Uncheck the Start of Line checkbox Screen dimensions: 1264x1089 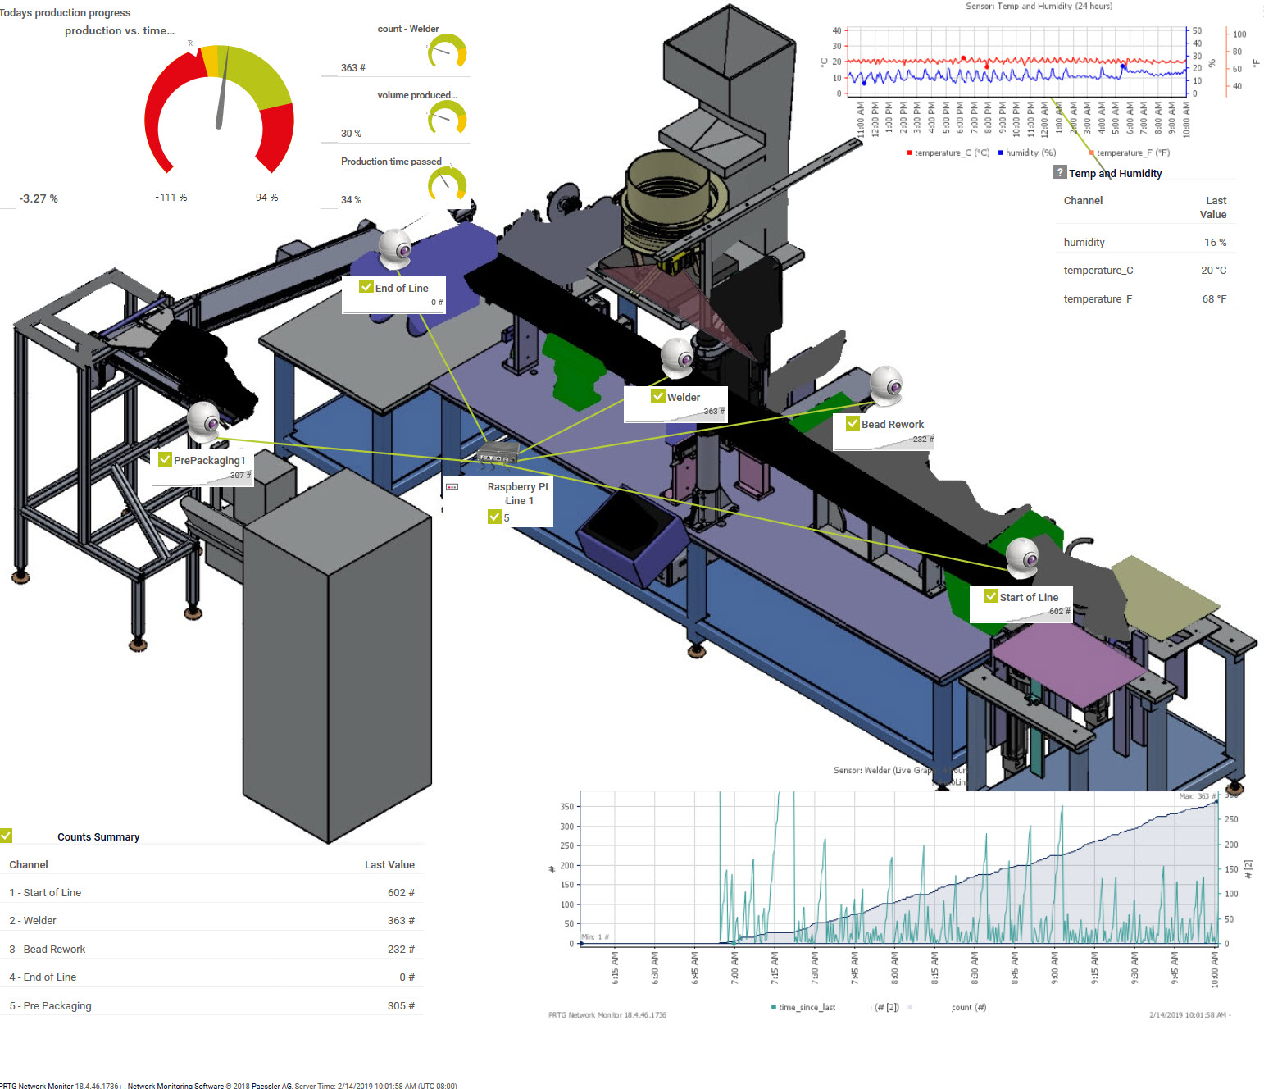click(x=992, y=596)
